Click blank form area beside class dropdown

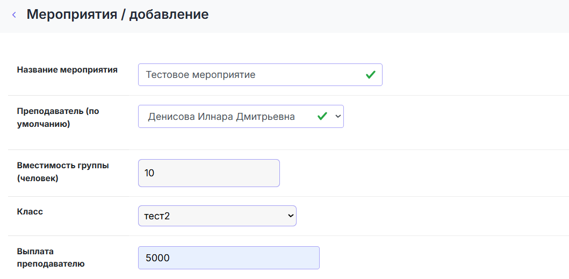(x=432, y=216)
